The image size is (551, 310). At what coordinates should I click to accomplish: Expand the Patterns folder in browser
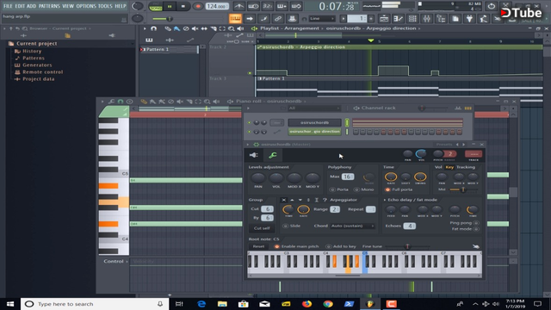click(x=33, y=58)
